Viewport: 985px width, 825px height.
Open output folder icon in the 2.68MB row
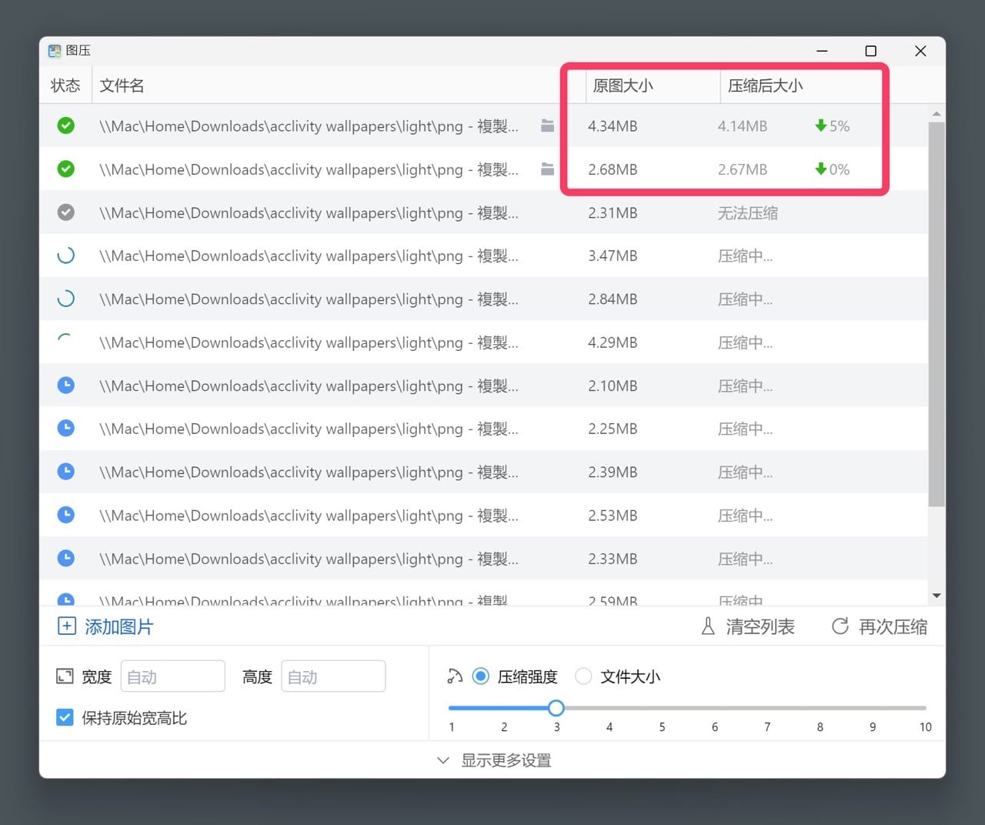click(547, 169)
